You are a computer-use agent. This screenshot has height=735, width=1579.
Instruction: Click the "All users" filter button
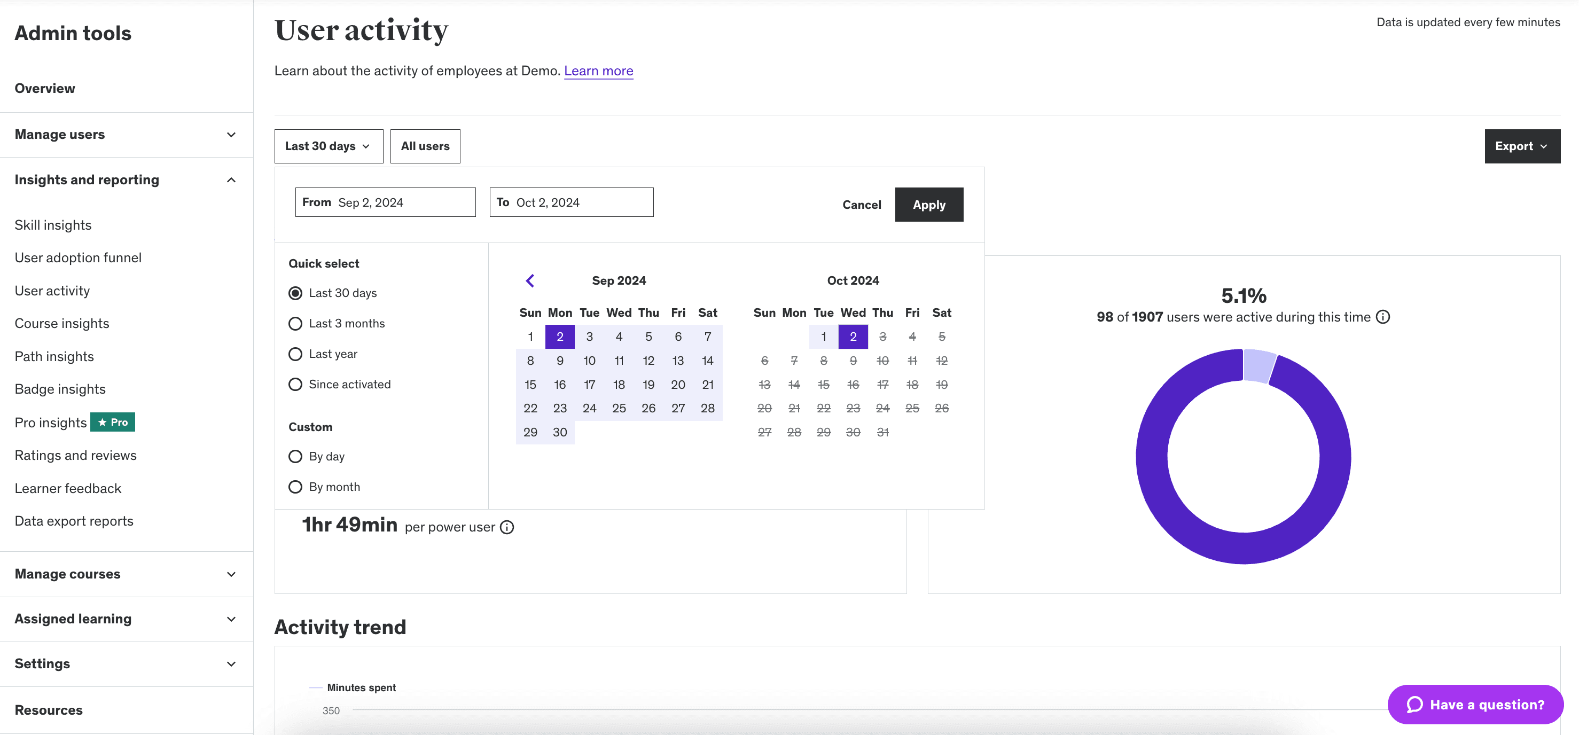pyautogui.click(x=425, y=146)
